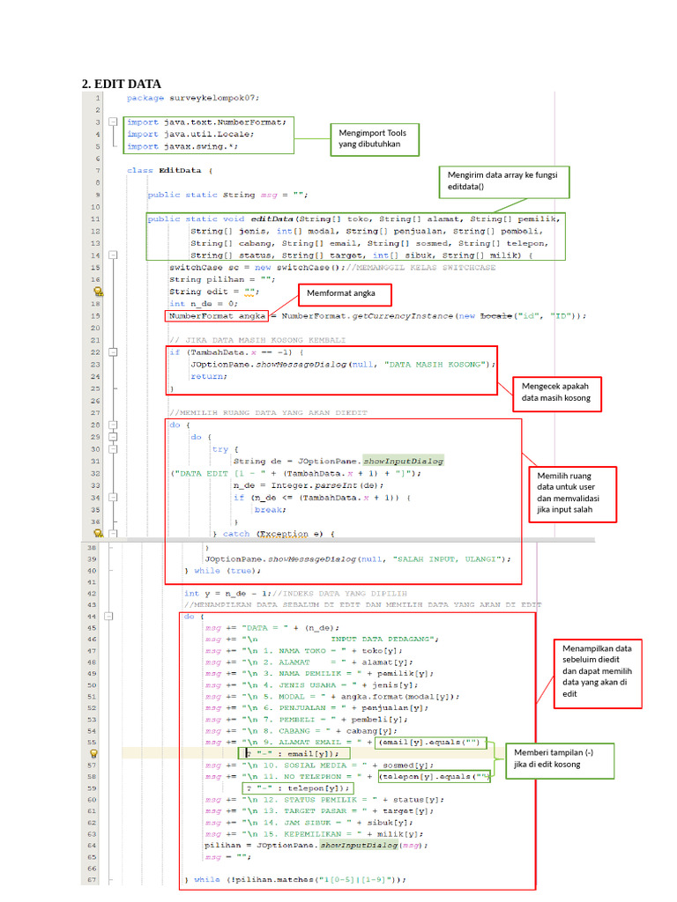Viewport: 677px width, 902px height.
Task: Click the 'import javax.swing.*;' line
Action: [182, 146]
